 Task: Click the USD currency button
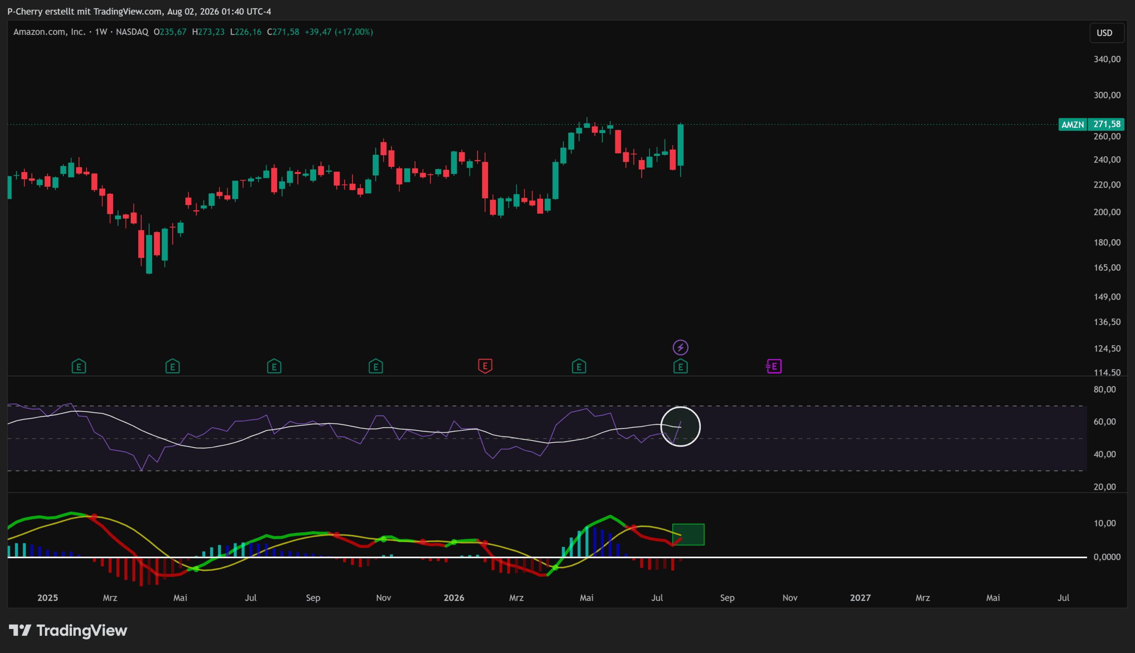(x=1107, y=33)
